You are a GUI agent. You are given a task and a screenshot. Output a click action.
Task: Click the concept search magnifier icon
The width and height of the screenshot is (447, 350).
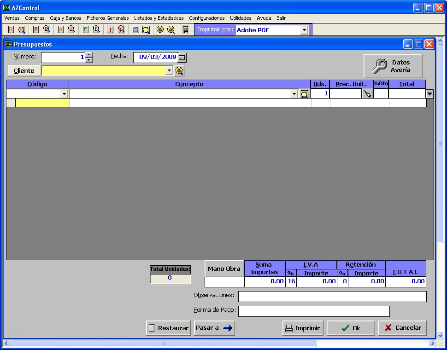[305, 94]
